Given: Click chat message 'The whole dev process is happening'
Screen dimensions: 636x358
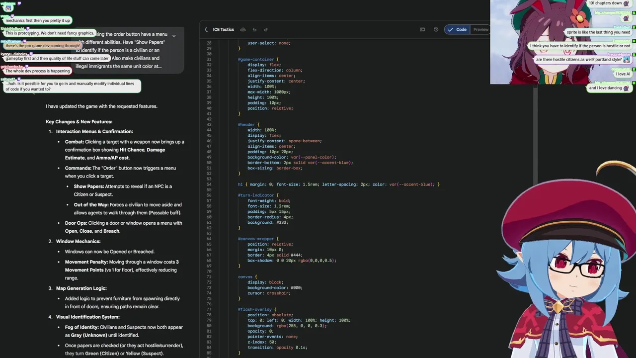Looking at the screenshot, I should tap(38, 71).
